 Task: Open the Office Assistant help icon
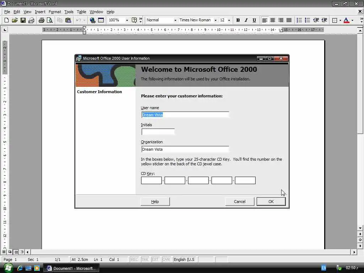[134, 20]
